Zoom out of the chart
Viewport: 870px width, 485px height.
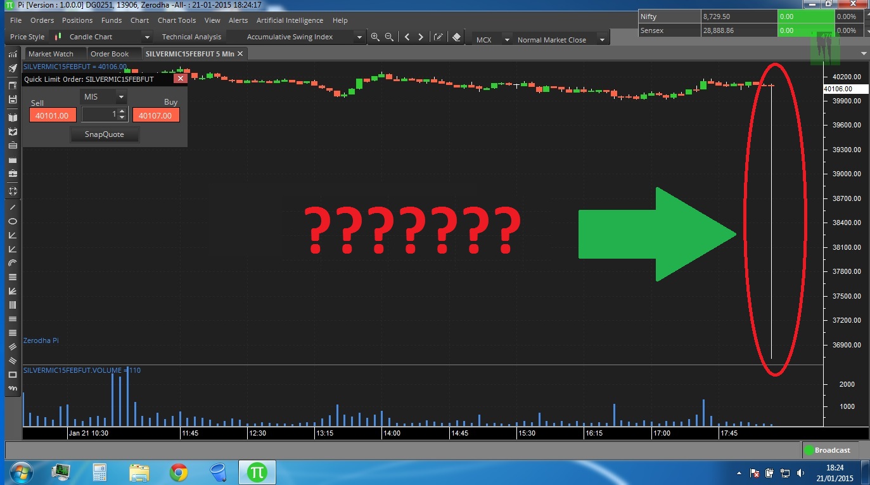(389, 37)
